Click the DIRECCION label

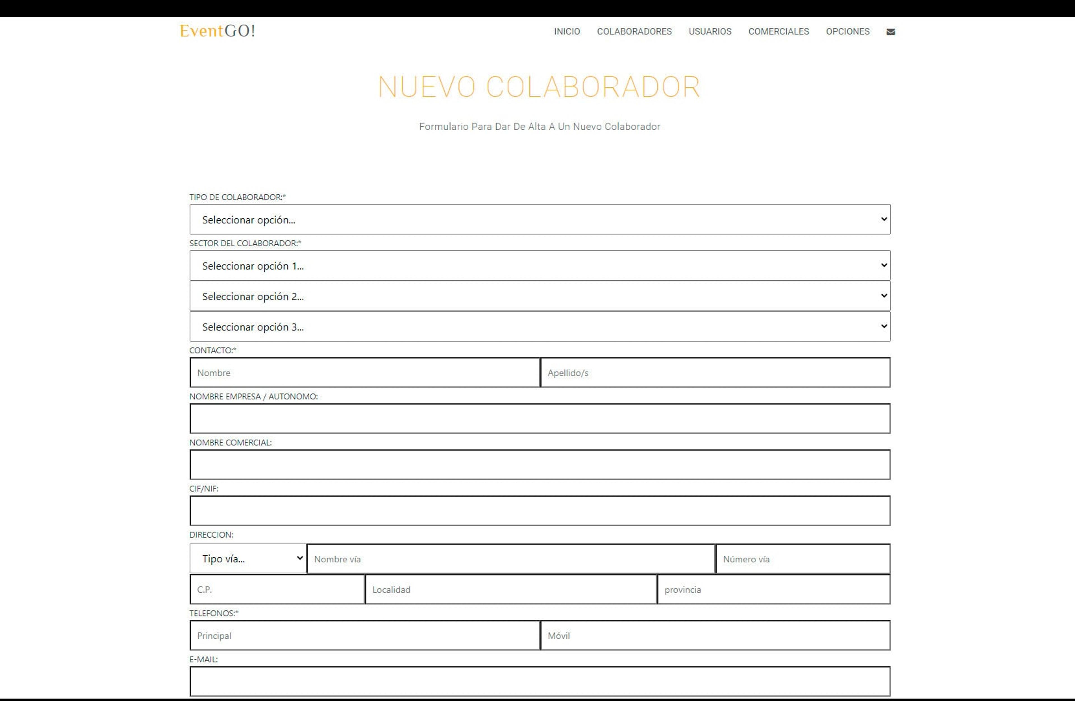coord(211,535)
